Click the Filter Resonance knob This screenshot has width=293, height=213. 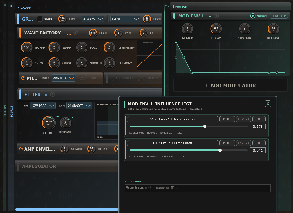click(x=65, y=123)
